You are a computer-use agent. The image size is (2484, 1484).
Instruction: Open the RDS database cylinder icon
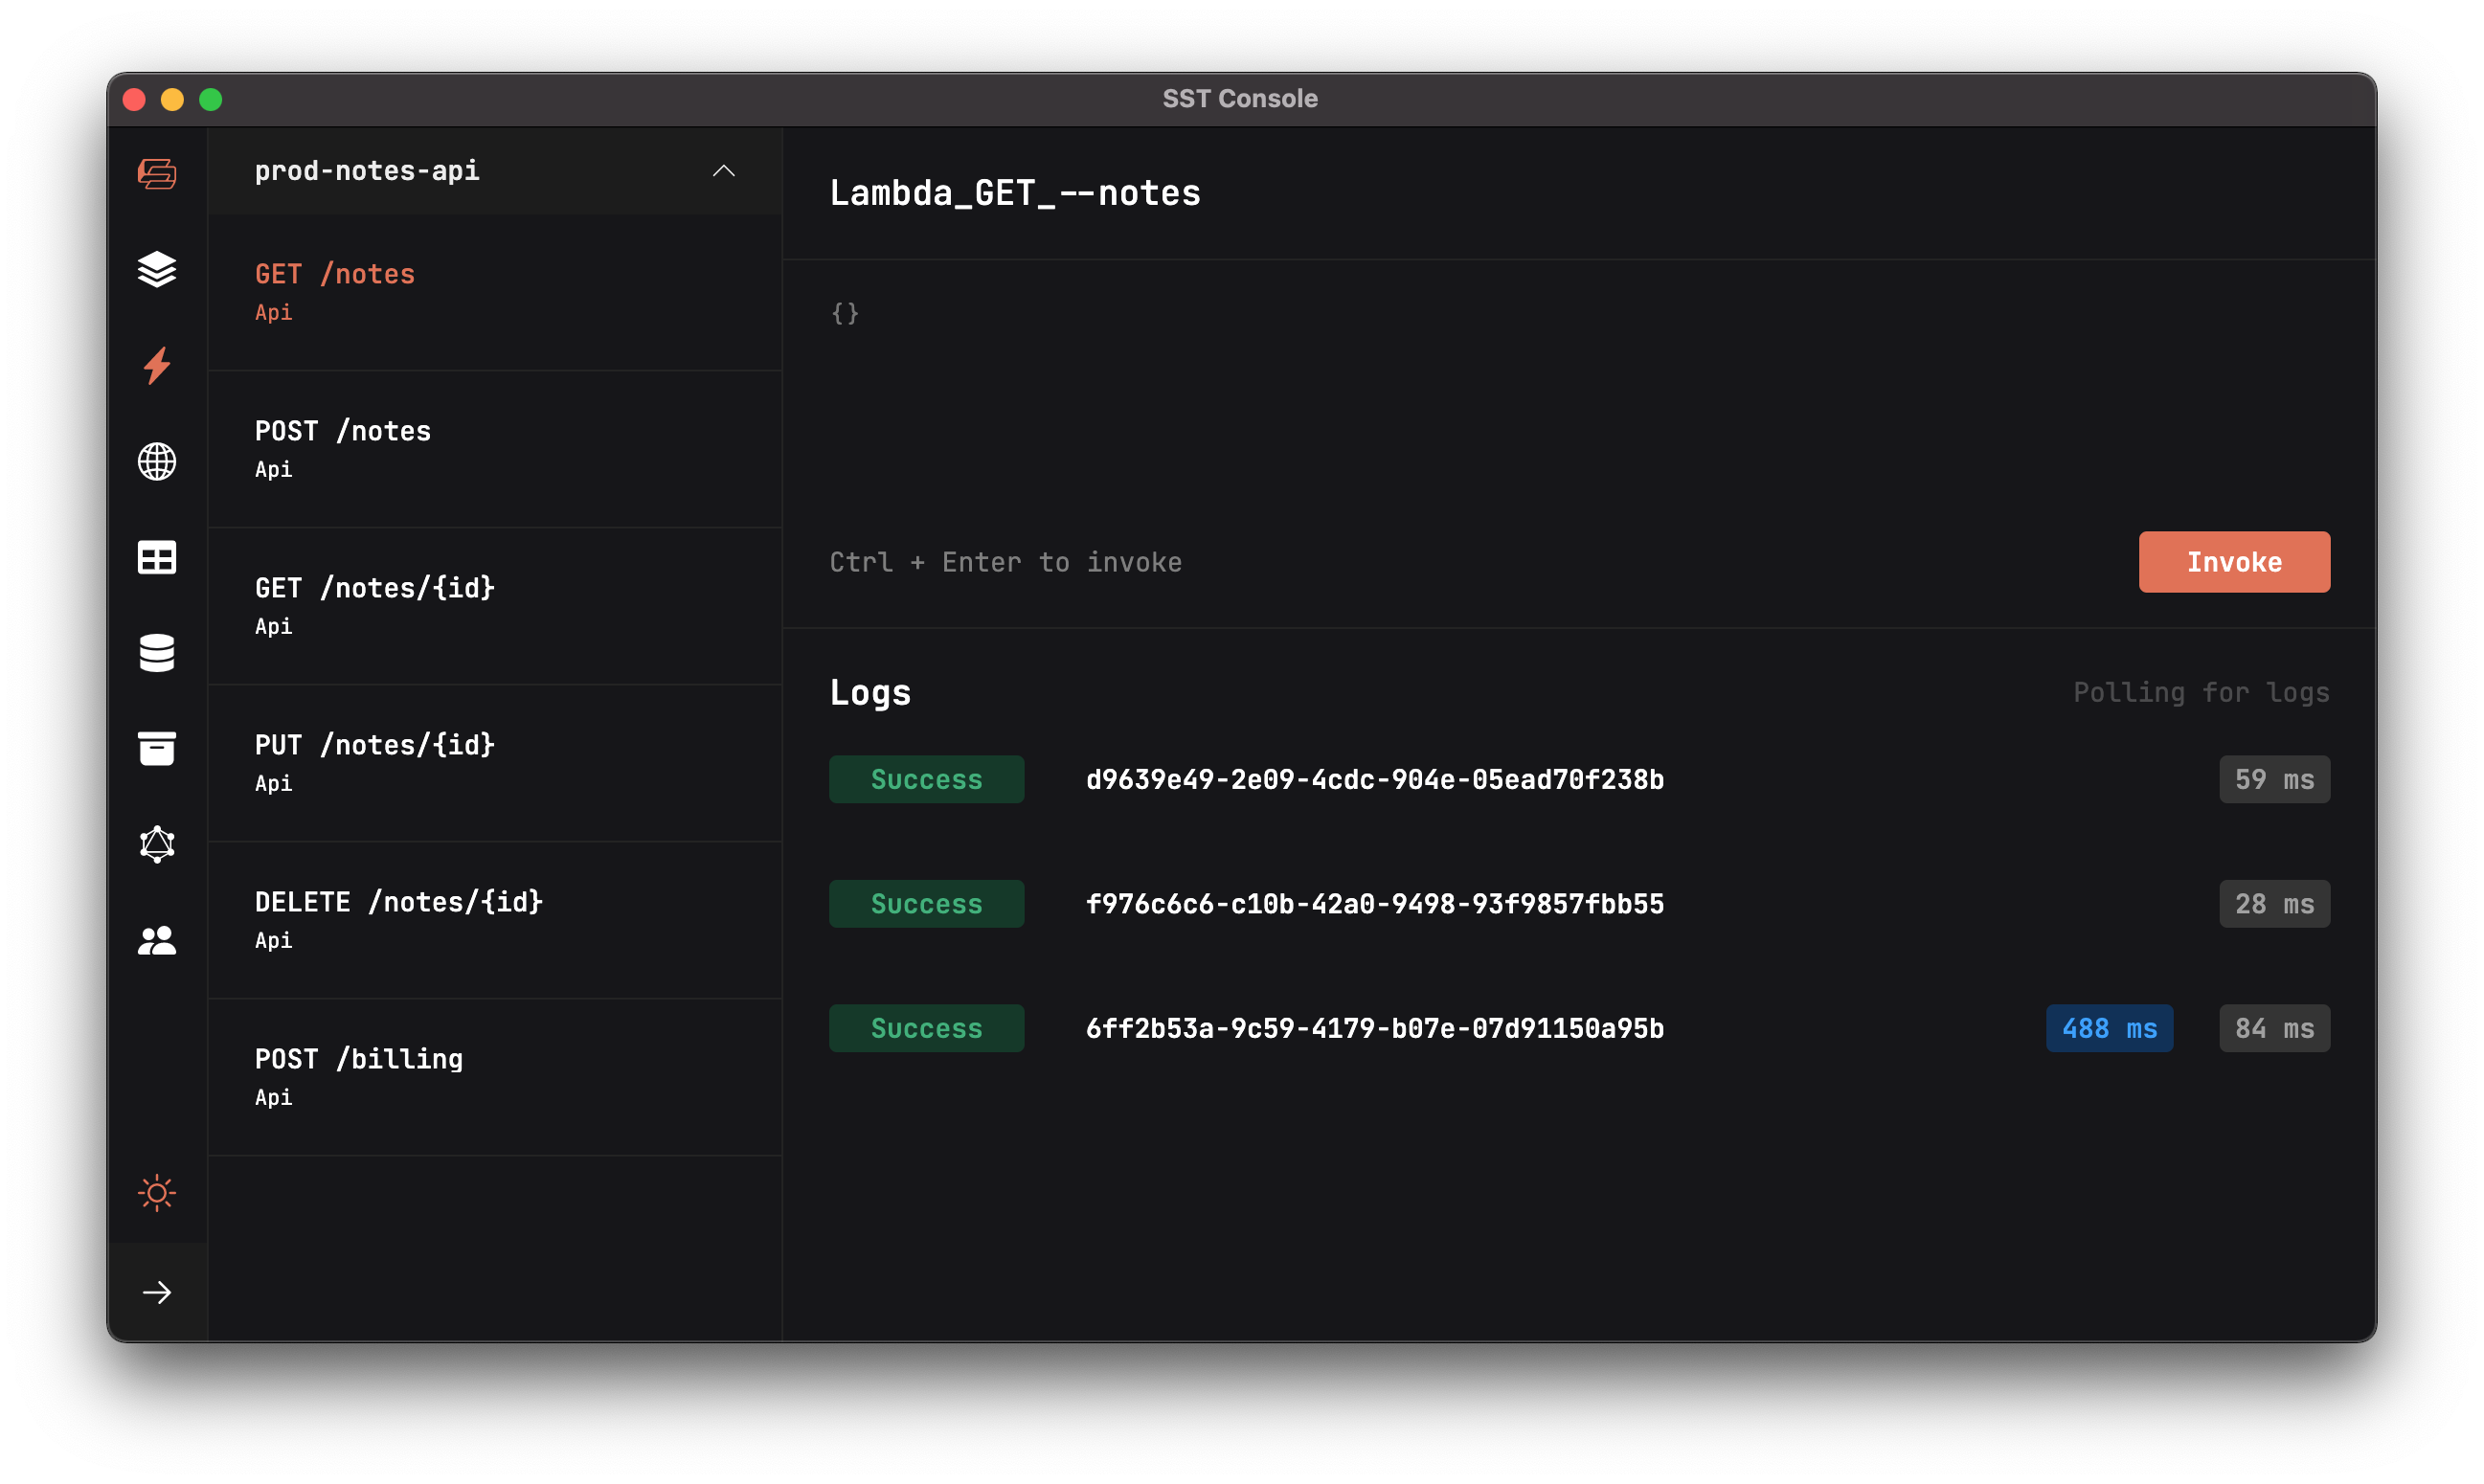pos(157,653)
